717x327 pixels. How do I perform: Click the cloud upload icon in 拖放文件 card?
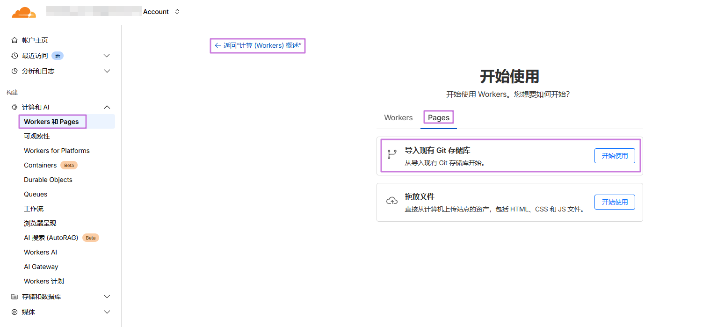pyautogui.click(x=392, y=201)
